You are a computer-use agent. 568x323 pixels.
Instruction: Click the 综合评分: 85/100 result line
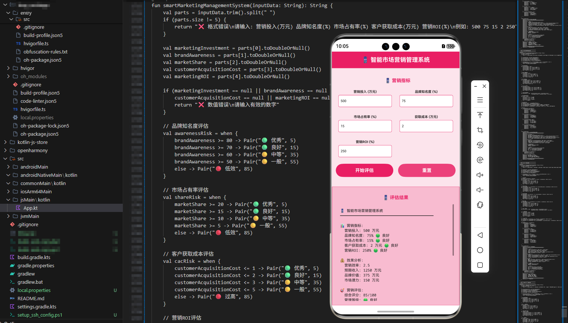[x=360, y=295]
